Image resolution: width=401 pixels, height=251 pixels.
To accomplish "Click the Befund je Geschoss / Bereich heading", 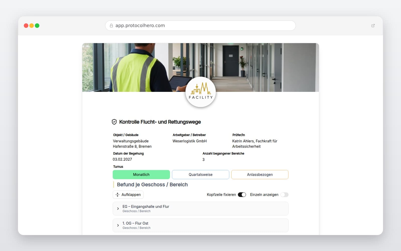I will (x=152, y=184).
